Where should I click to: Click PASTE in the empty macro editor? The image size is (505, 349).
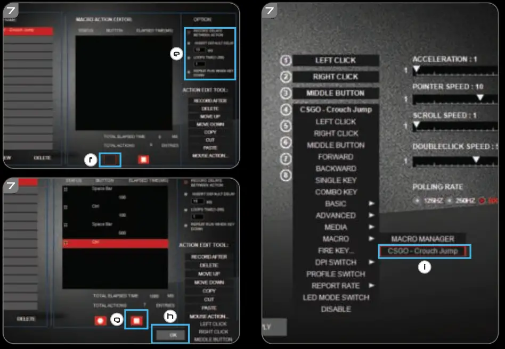pos(210,148)
